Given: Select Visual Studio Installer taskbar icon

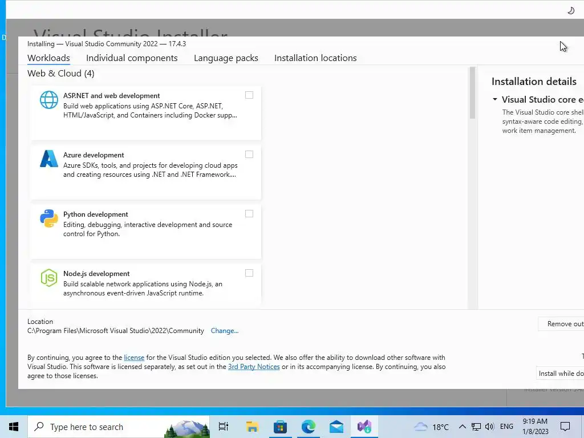Looking at the screenshot, I should (364, 427).
